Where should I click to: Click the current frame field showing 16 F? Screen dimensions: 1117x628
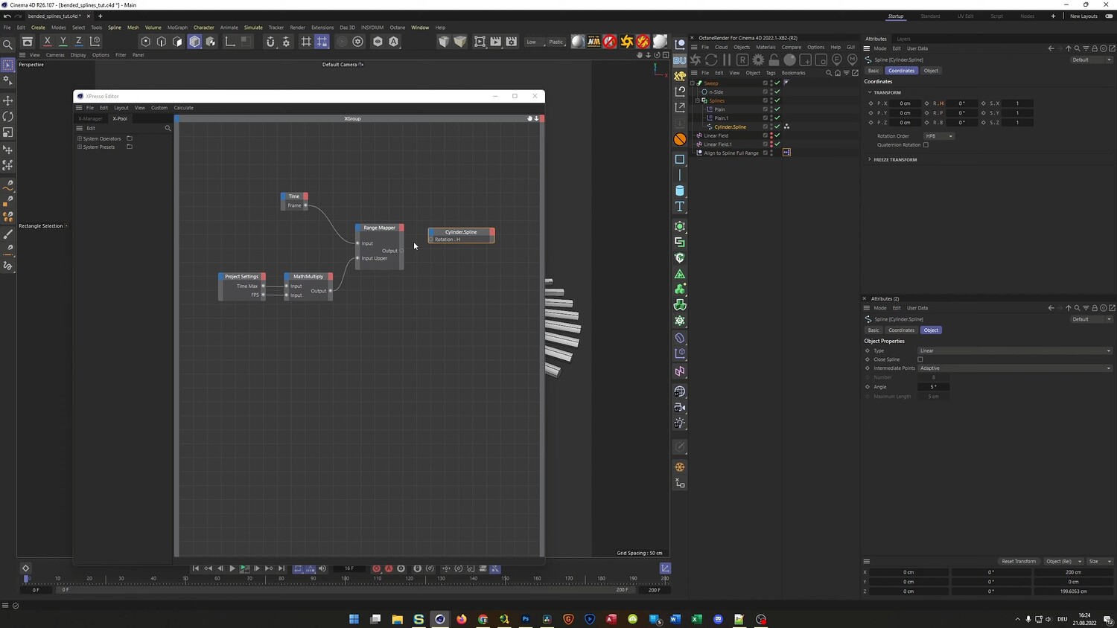point(349,568)
